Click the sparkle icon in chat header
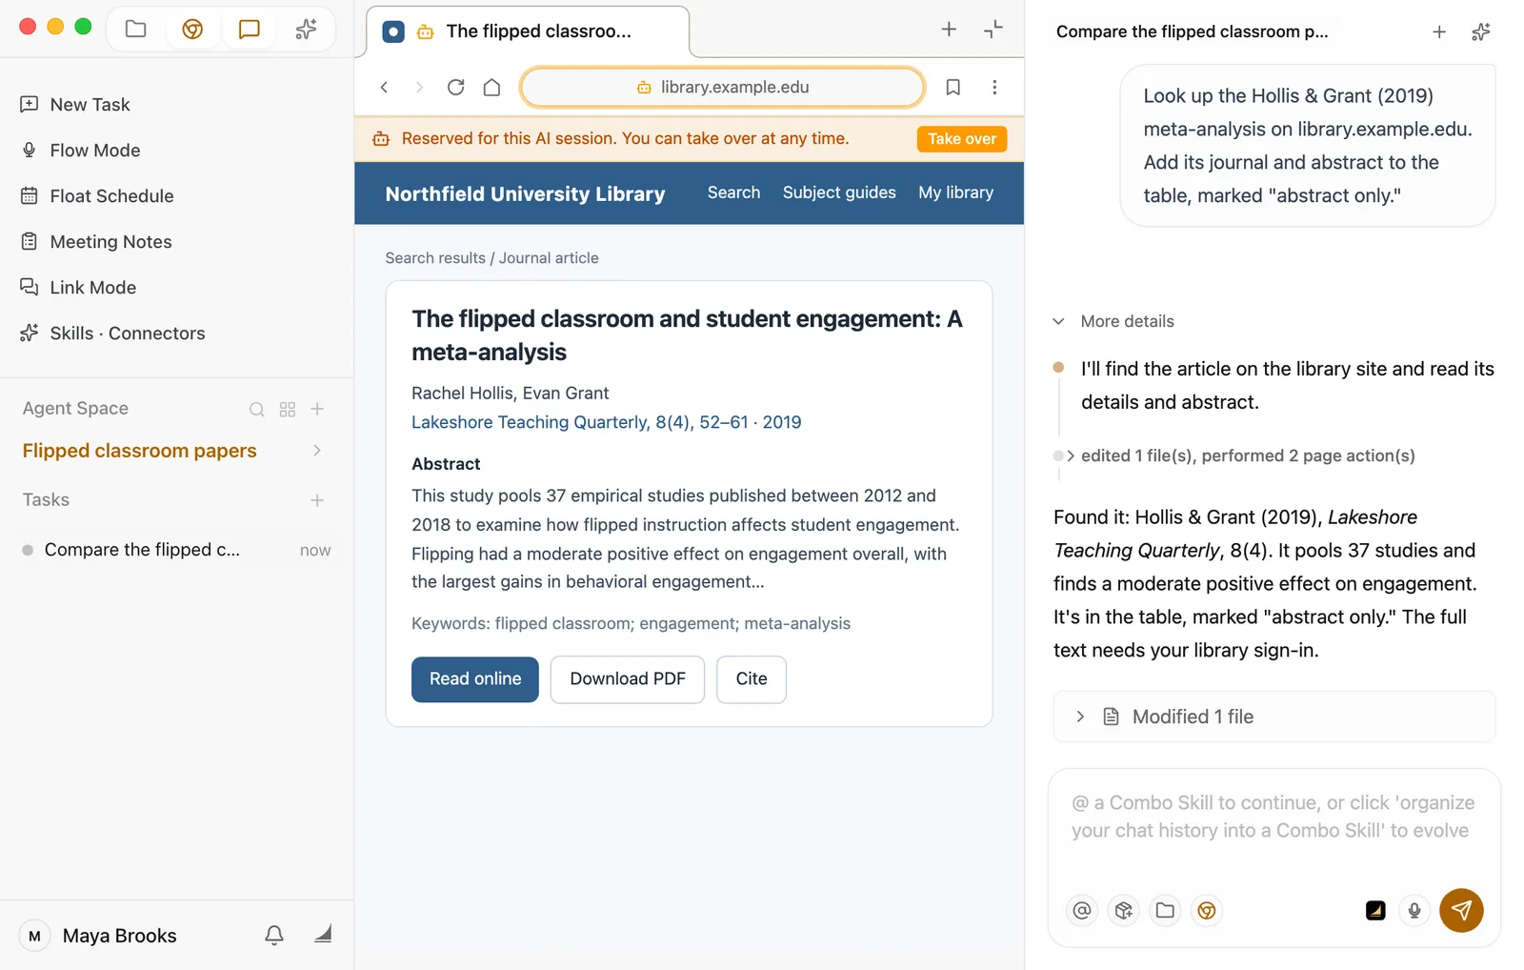 tap(1480, 32)
